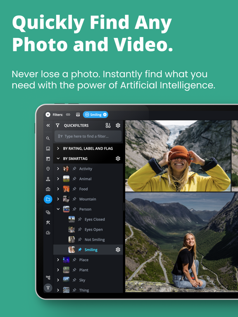Select the Not Smiling filter label
Viewport: 238px width, 317px height.
95,239
